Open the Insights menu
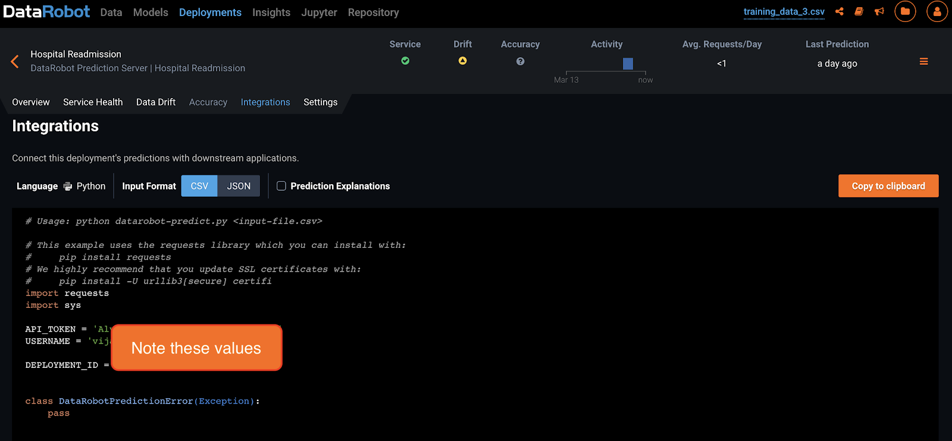 pyautogui.click(x=271, y=12)
